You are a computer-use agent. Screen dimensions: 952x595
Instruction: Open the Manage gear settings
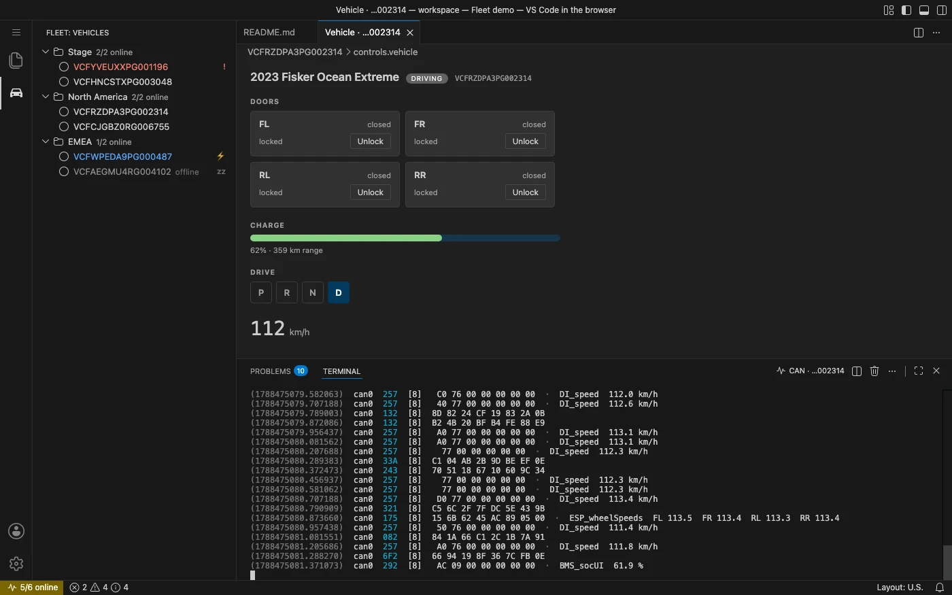[x=16, y=564]
